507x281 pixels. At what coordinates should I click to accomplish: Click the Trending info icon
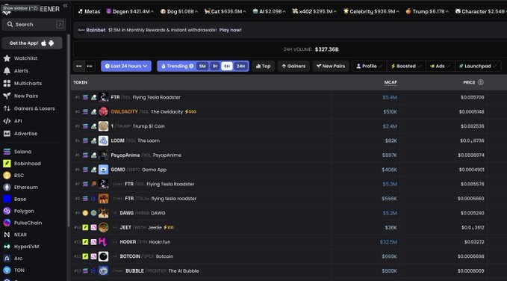(191, 66)
